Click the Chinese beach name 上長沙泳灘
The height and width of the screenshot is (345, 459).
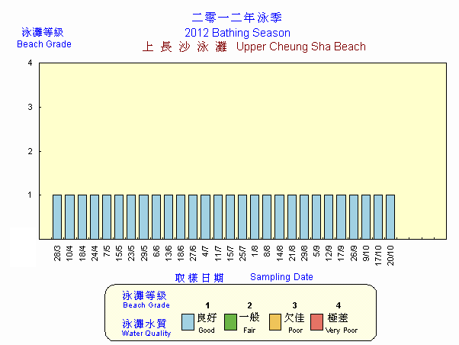tap(185, 47)
